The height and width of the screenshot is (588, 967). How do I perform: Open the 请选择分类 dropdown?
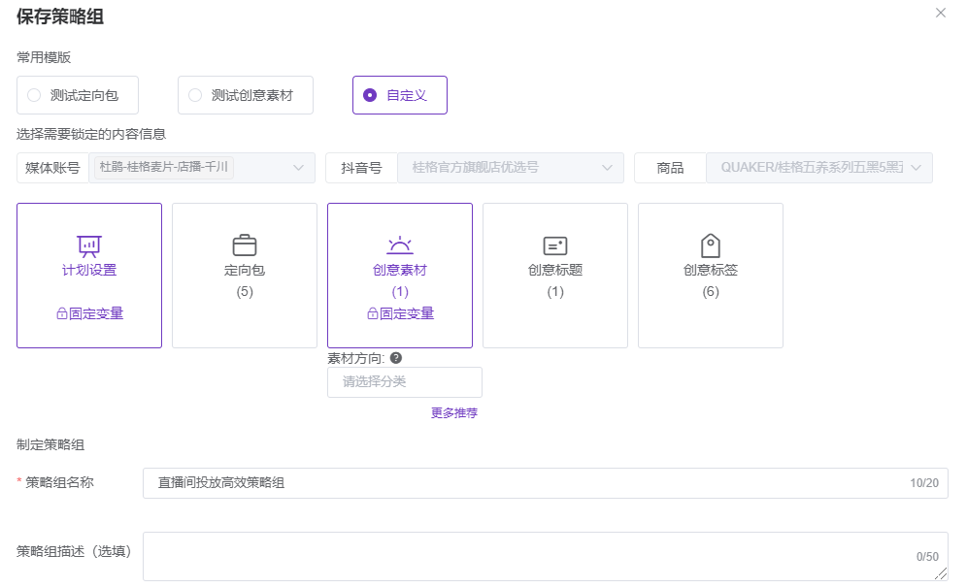pos(405,382)
